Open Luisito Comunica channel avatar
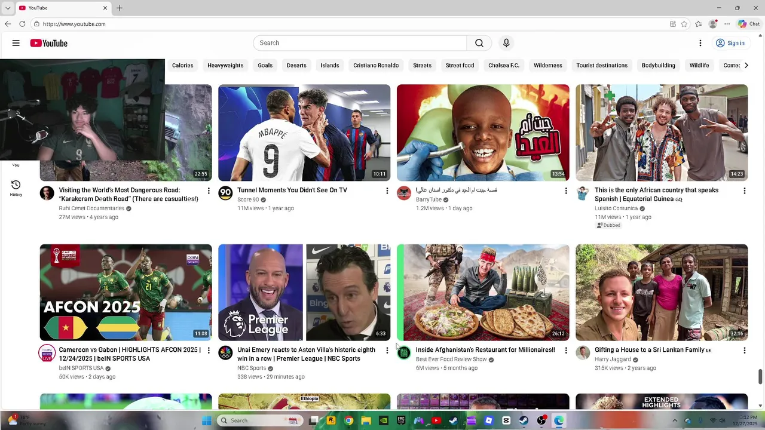Screen dimensions: 765x430 [x=583, y=193]
